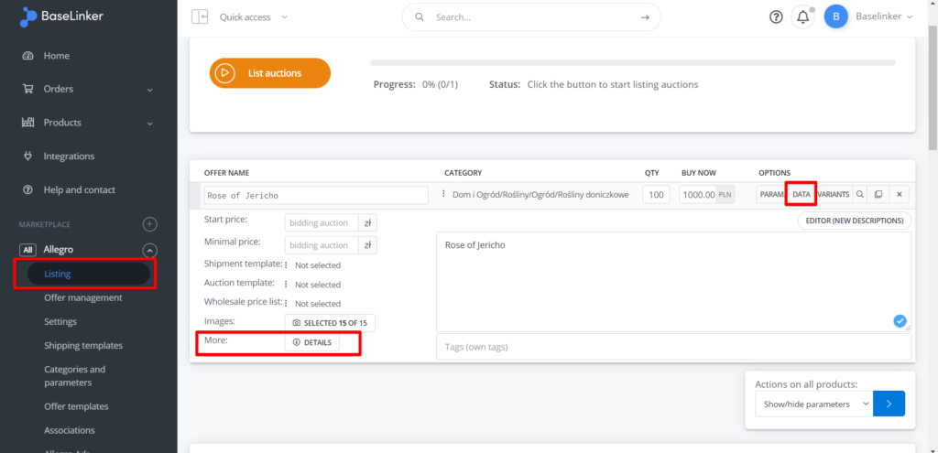Open Shipping templates in the sidebar
Image resolution: width=938 pixels, height=453 pixels.
point(83,345)
